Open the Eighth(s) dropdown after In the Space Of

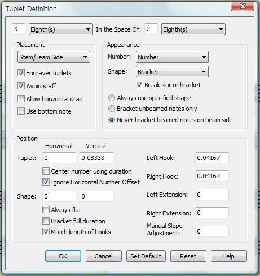tap(193, 29)
